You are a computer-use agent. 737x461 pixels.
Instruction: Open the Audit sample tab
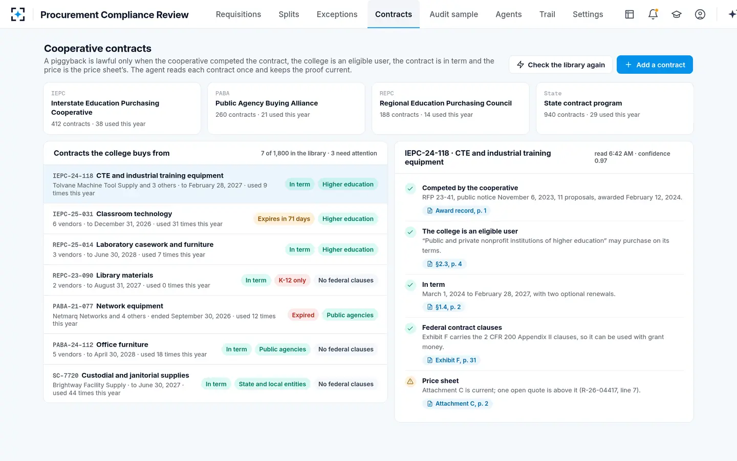pyautogui.click(x=454, y=14)
